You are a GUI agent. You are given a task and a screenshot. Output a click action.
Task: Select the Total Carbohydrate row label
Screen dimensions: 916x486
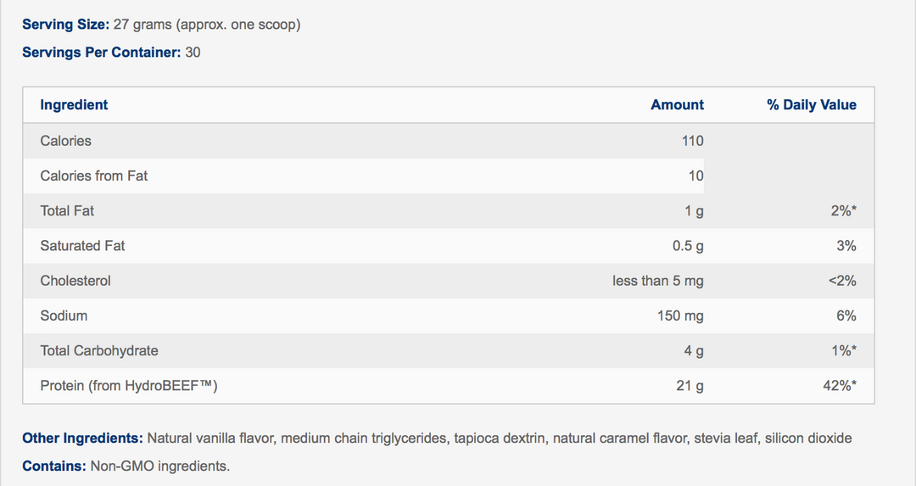click(x=99, y=350)
